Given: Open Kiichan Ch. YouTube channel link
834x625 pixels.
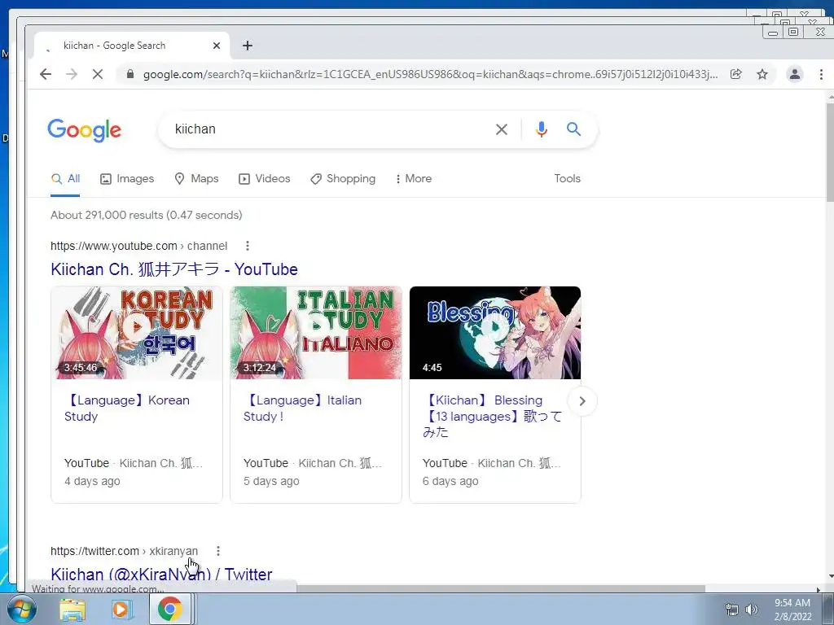Looking at the screenshot, I should (174, 269).
